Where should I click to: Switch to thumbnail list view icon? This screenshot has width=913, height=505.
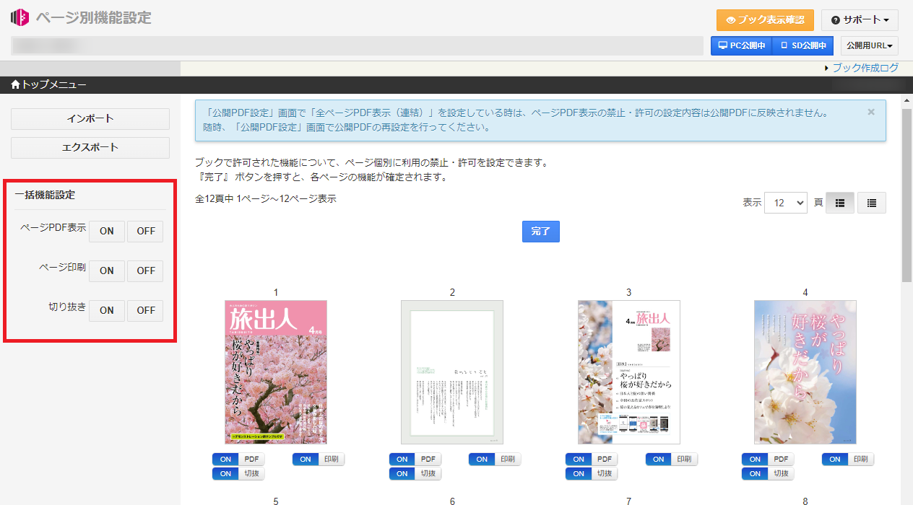pos(839,203)
